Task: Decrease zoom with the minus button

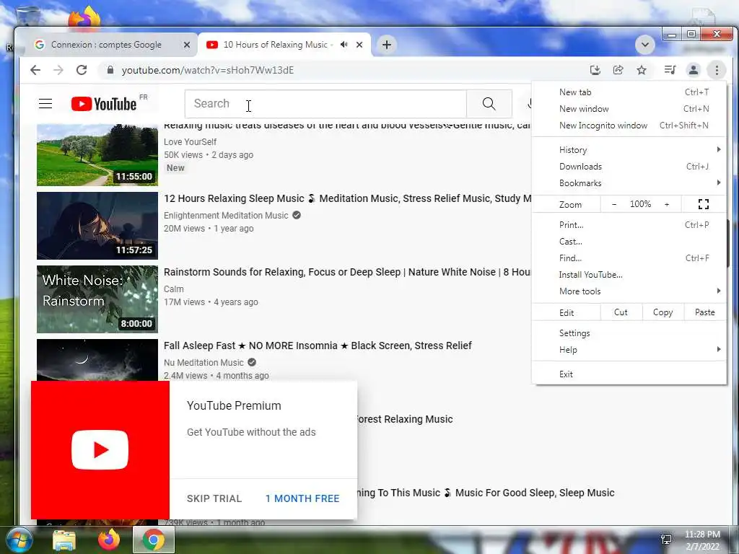Action: point(613,204)
